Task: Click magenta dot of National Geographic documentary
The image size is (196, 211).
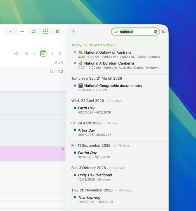Action: point(75,86)
